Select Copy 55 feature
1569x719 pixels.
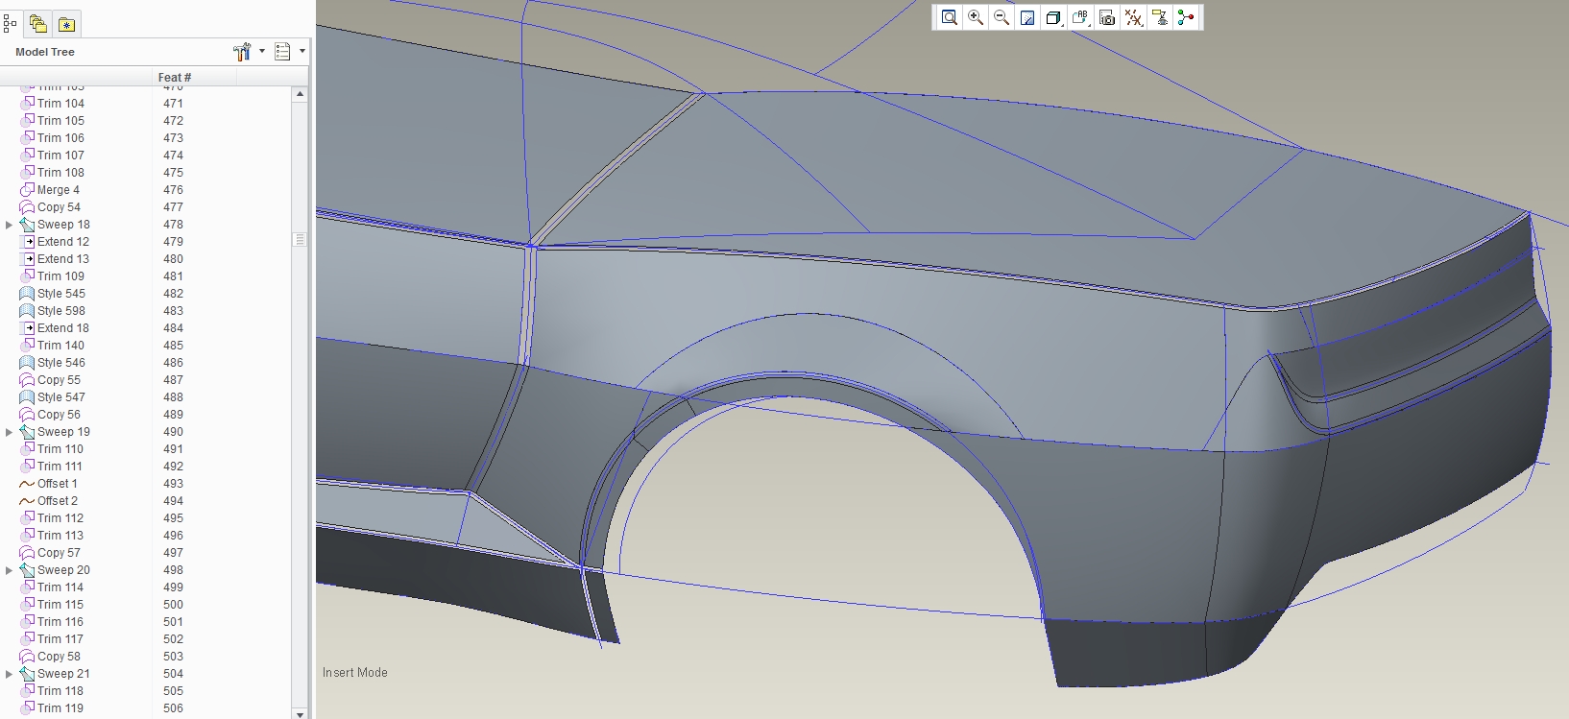(59, 380)
